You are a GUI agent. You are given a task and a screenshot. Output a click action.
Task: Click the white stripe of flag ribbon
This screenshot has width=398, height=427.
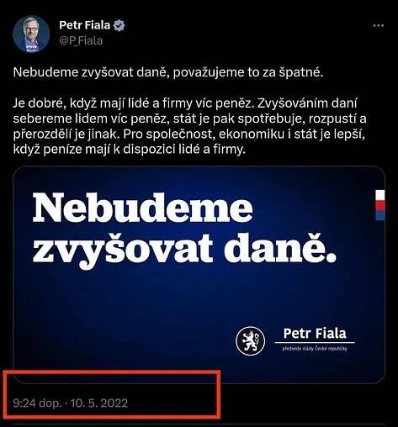pyautogui.click(x=380, y=195)
